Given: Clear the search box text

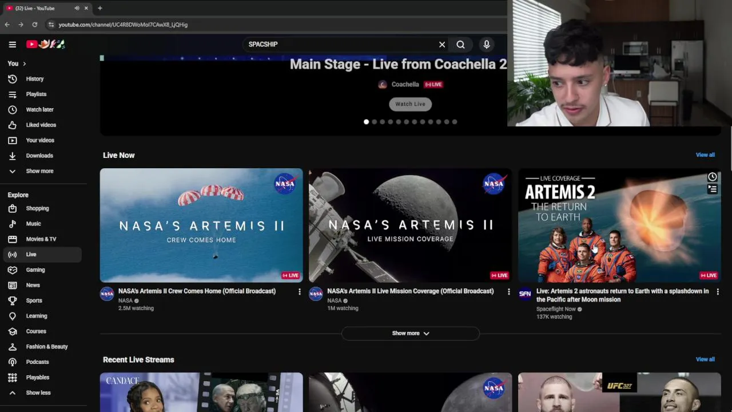Looking at the screenshot, I should (x=442, y=45).
